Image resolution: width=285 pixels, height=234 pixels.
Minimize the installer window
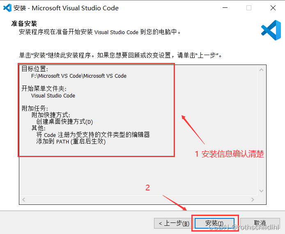click(x=225, y=8)
